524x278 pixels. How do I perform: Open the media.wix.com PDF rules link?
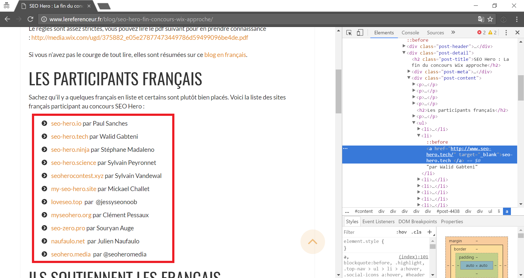140,38
